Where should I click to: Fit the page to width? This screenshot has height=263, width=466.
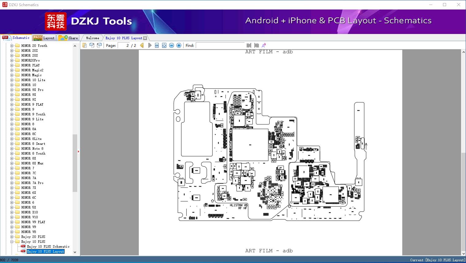click(157, 45)
